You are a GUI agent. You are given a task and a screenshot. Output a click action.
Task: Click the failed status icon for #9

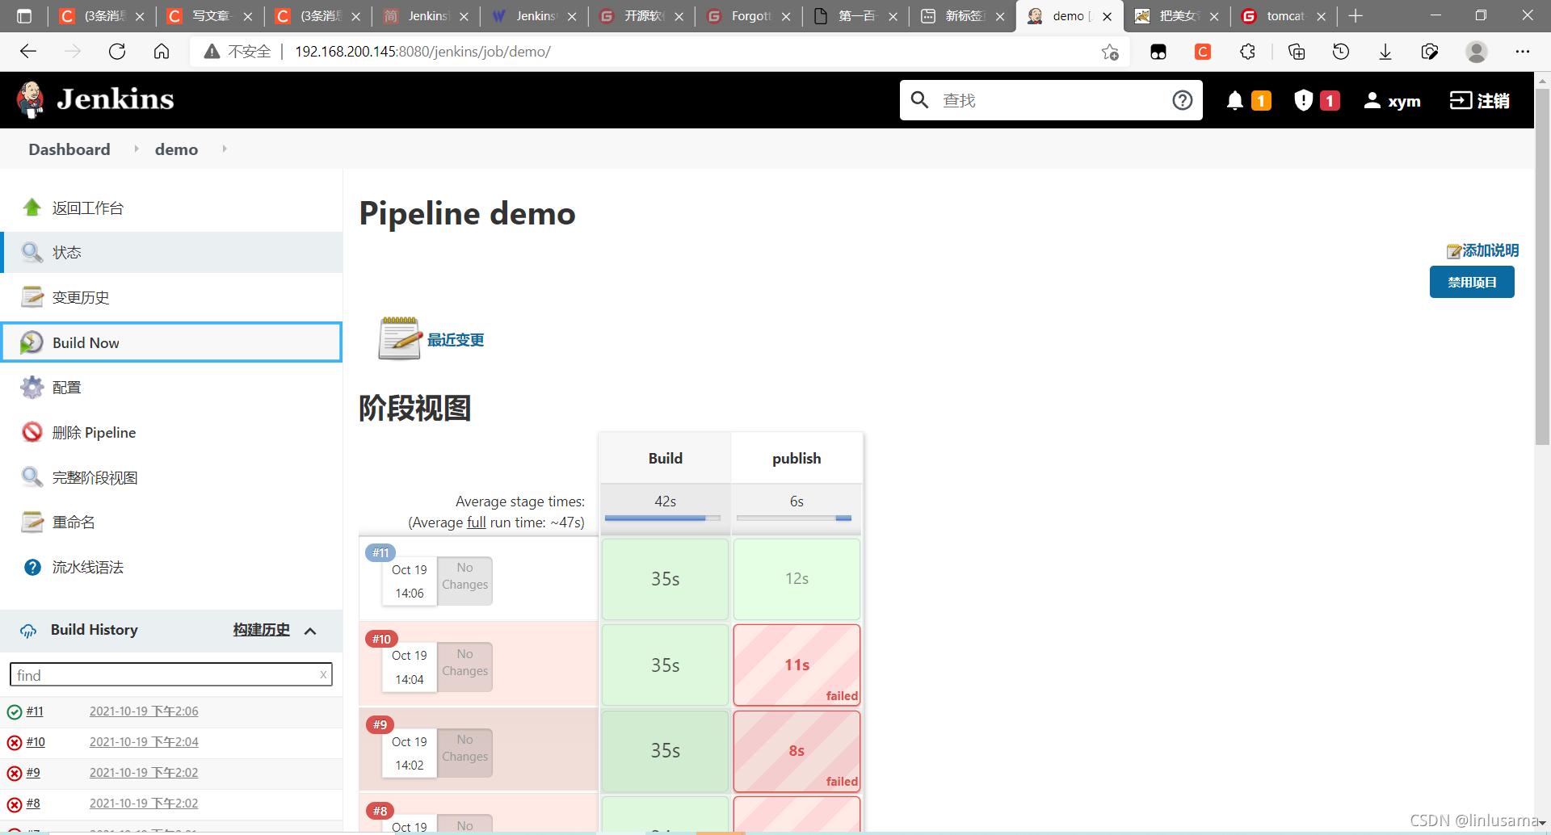click(x=14, y=774)
